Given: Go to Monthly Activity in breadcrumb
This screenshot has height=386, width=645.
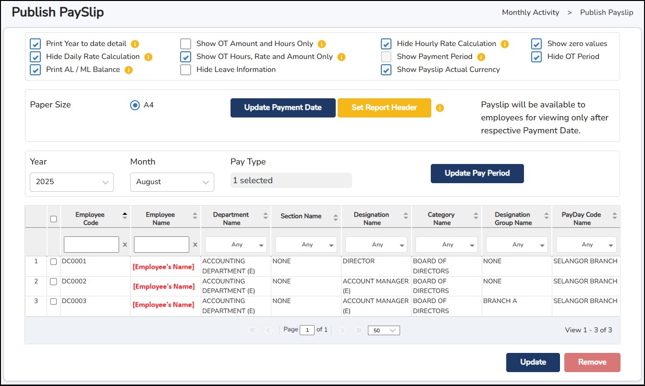Looking at the screenshot, I should (x=530, y=12).
